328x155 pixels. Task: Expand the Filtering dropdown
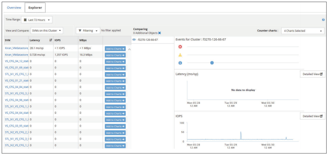click(88, 31)
